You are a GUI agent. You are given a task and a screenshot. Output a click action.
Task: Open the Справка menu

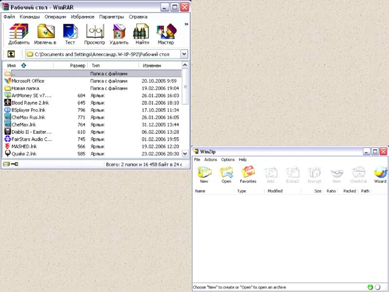coord(138,17)
